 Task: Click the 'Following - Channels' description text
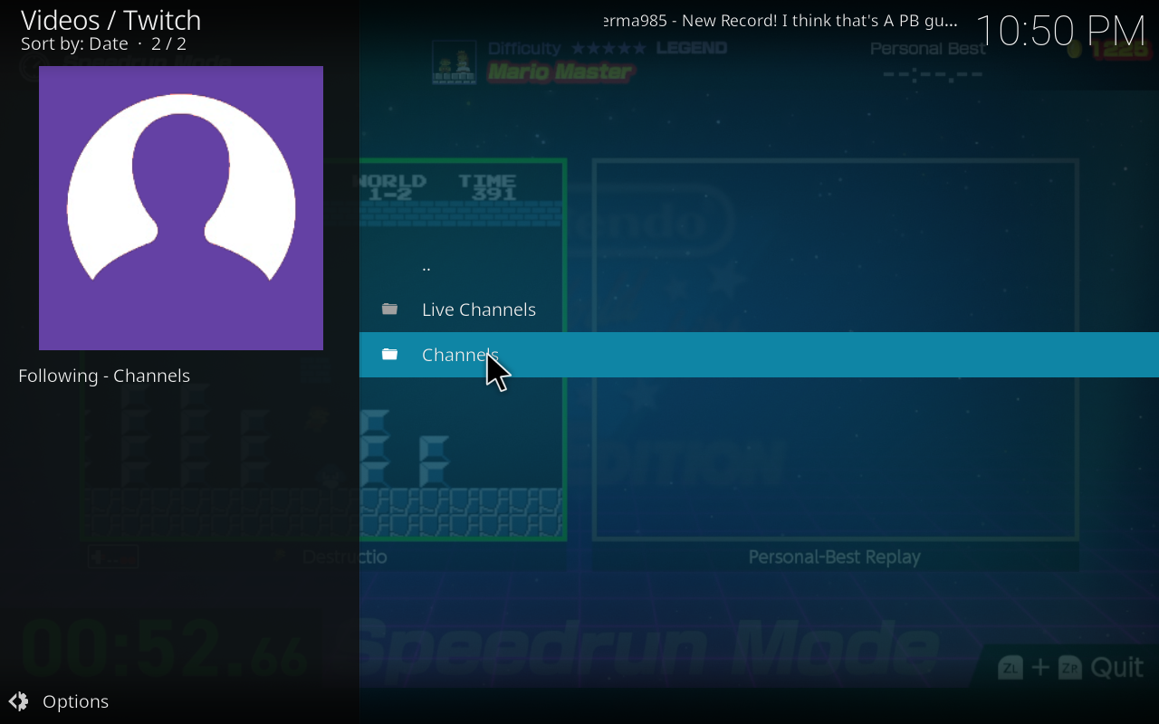pos(104,376)
